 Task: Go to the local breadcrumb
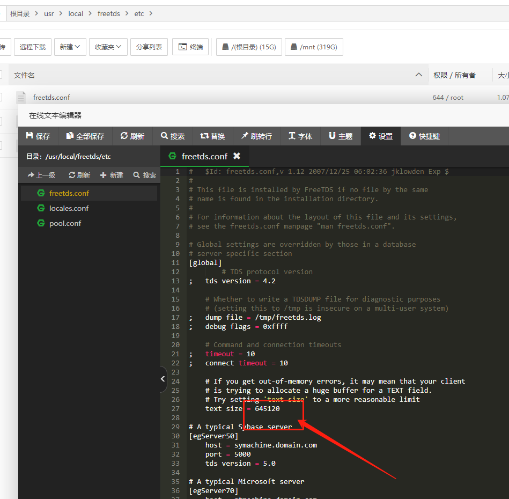coord(76,13)
